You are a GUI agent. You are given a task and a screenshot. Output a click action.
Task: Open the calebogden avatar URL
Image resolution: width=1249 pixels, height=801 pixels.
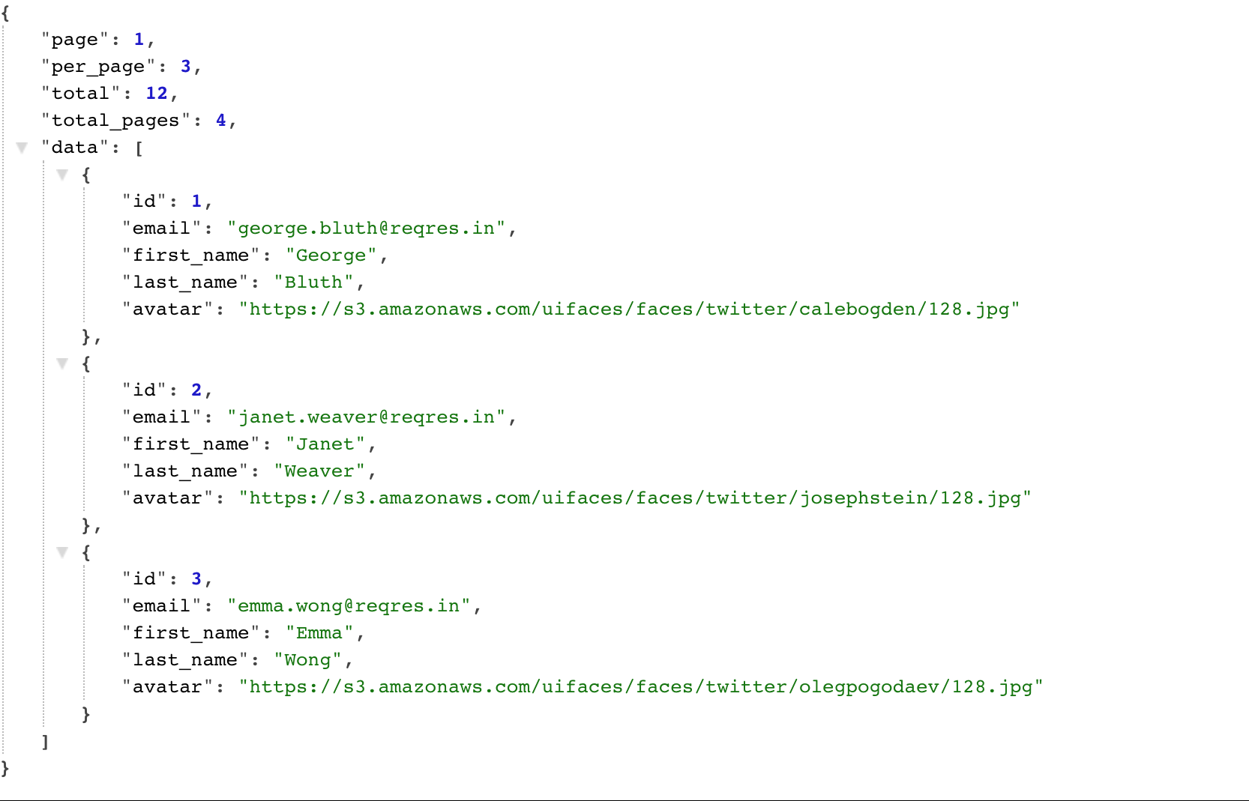point(629,309)
